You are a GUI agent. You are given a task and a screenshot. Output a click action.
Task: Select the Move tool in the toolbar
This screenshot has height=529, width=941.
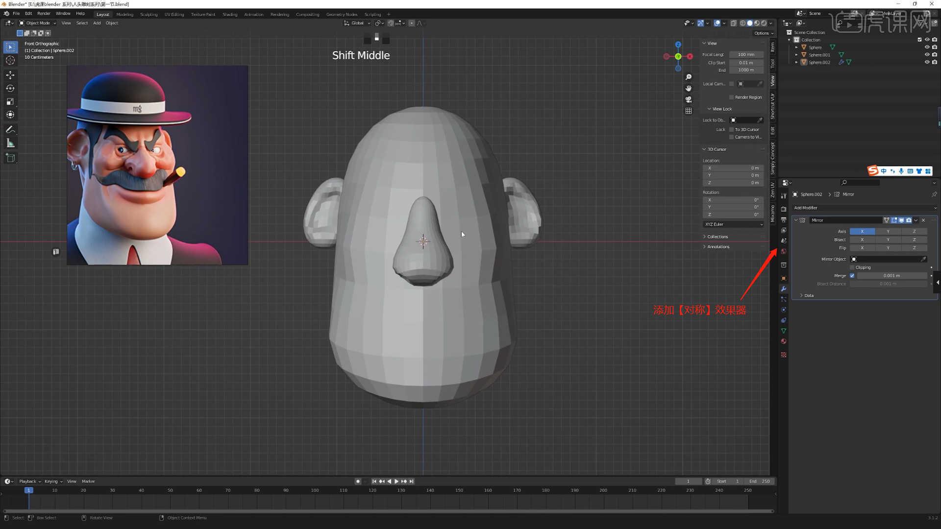[x=10, y=75]
